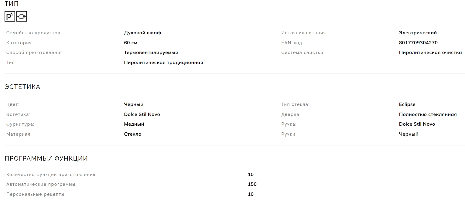Click the Стекло material value
The image size is (465, 204).
coord(132,134)
